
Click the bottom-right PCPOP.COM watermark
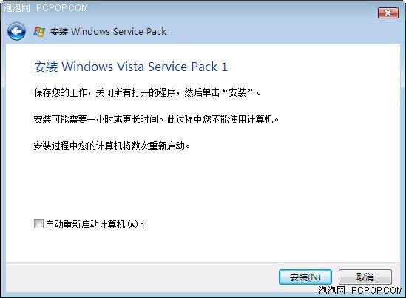pyautogui.click(x=377, y=290)
